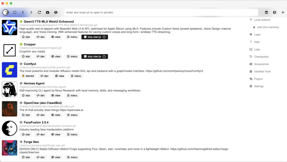Click the dev button for Qwen3-TTS

(41, 37)
